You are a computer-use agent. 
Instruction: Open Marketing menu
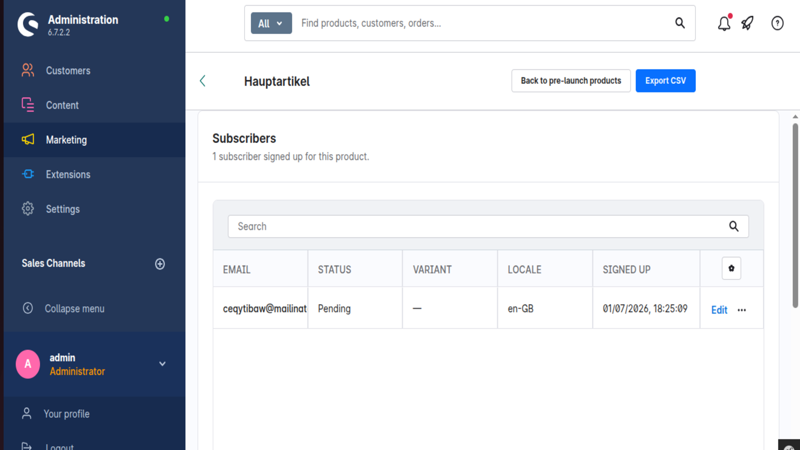pos(95,140)
